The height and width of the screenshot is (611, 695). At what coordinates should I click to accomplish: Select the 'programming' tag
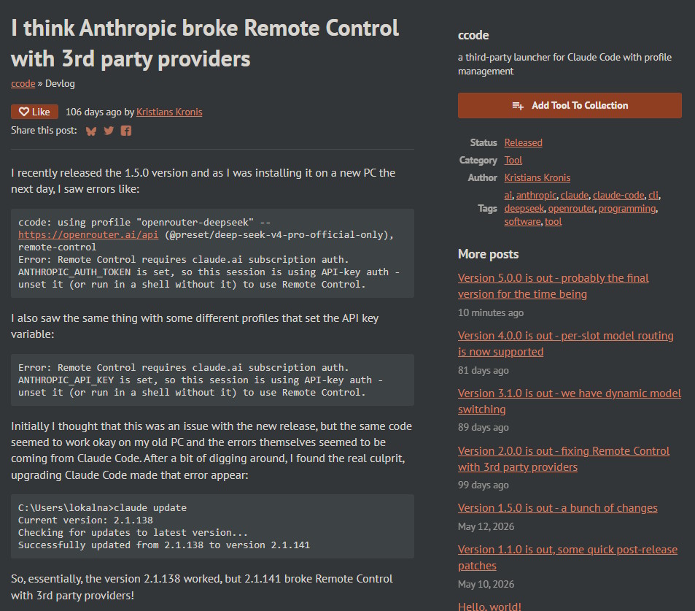626,209
